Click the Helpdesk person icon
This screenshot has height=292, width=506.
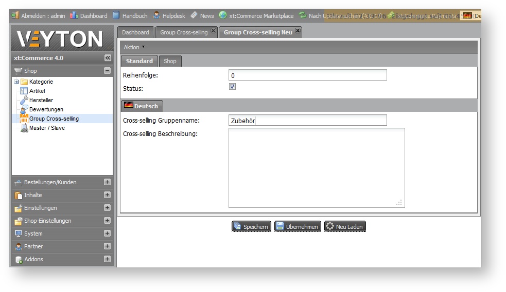[x=156, y=15]
